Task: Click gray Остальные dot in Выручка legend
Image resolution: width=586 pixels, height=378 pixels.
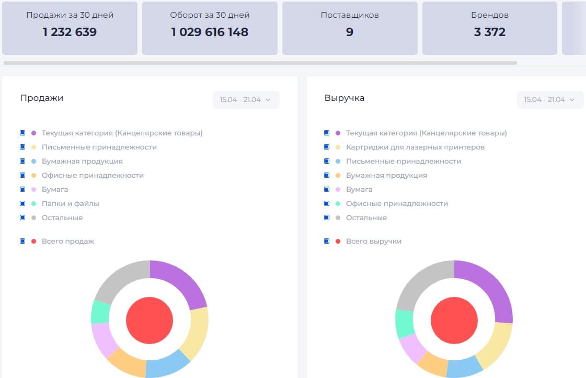Action: (338, 217)
